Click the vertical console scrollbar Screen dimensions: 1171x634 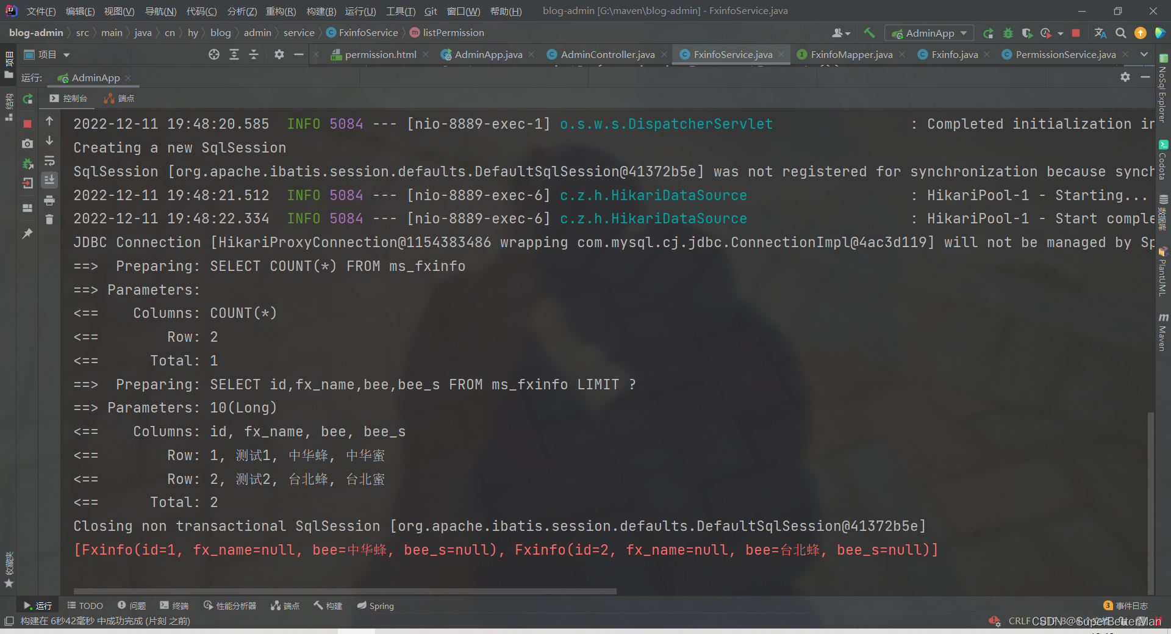pos(1150,503)
